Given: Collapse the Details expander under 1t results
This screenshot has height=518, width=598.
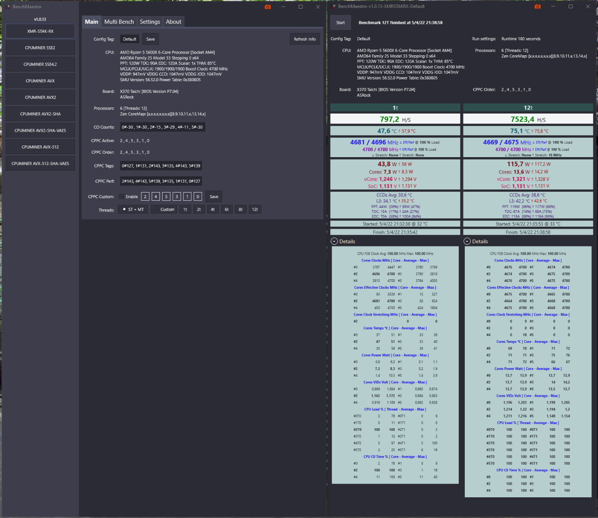Looking at the screenshot, I should [x=334, y=241].
